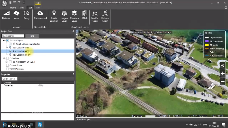Enable the Control Points checkbox
Image resolution: width=228 pixels, height=128 pixels.
[8, 65]
